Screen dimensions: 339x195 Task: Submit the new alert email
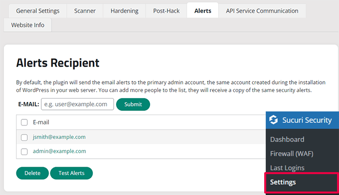133,104
